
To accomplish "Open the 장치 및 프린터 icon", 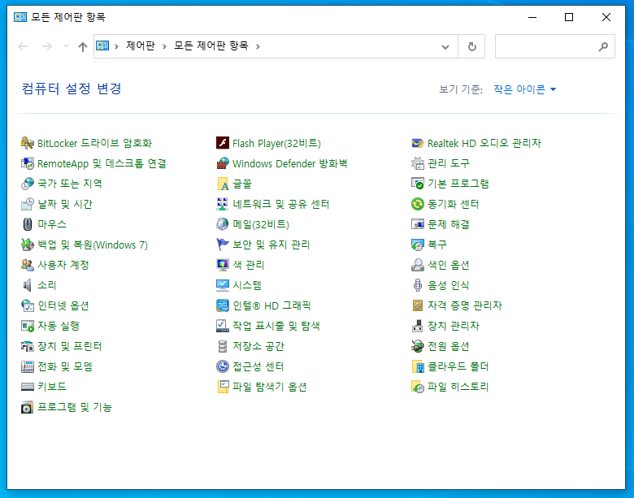I will pyautogui.click(x=27, y=346).
